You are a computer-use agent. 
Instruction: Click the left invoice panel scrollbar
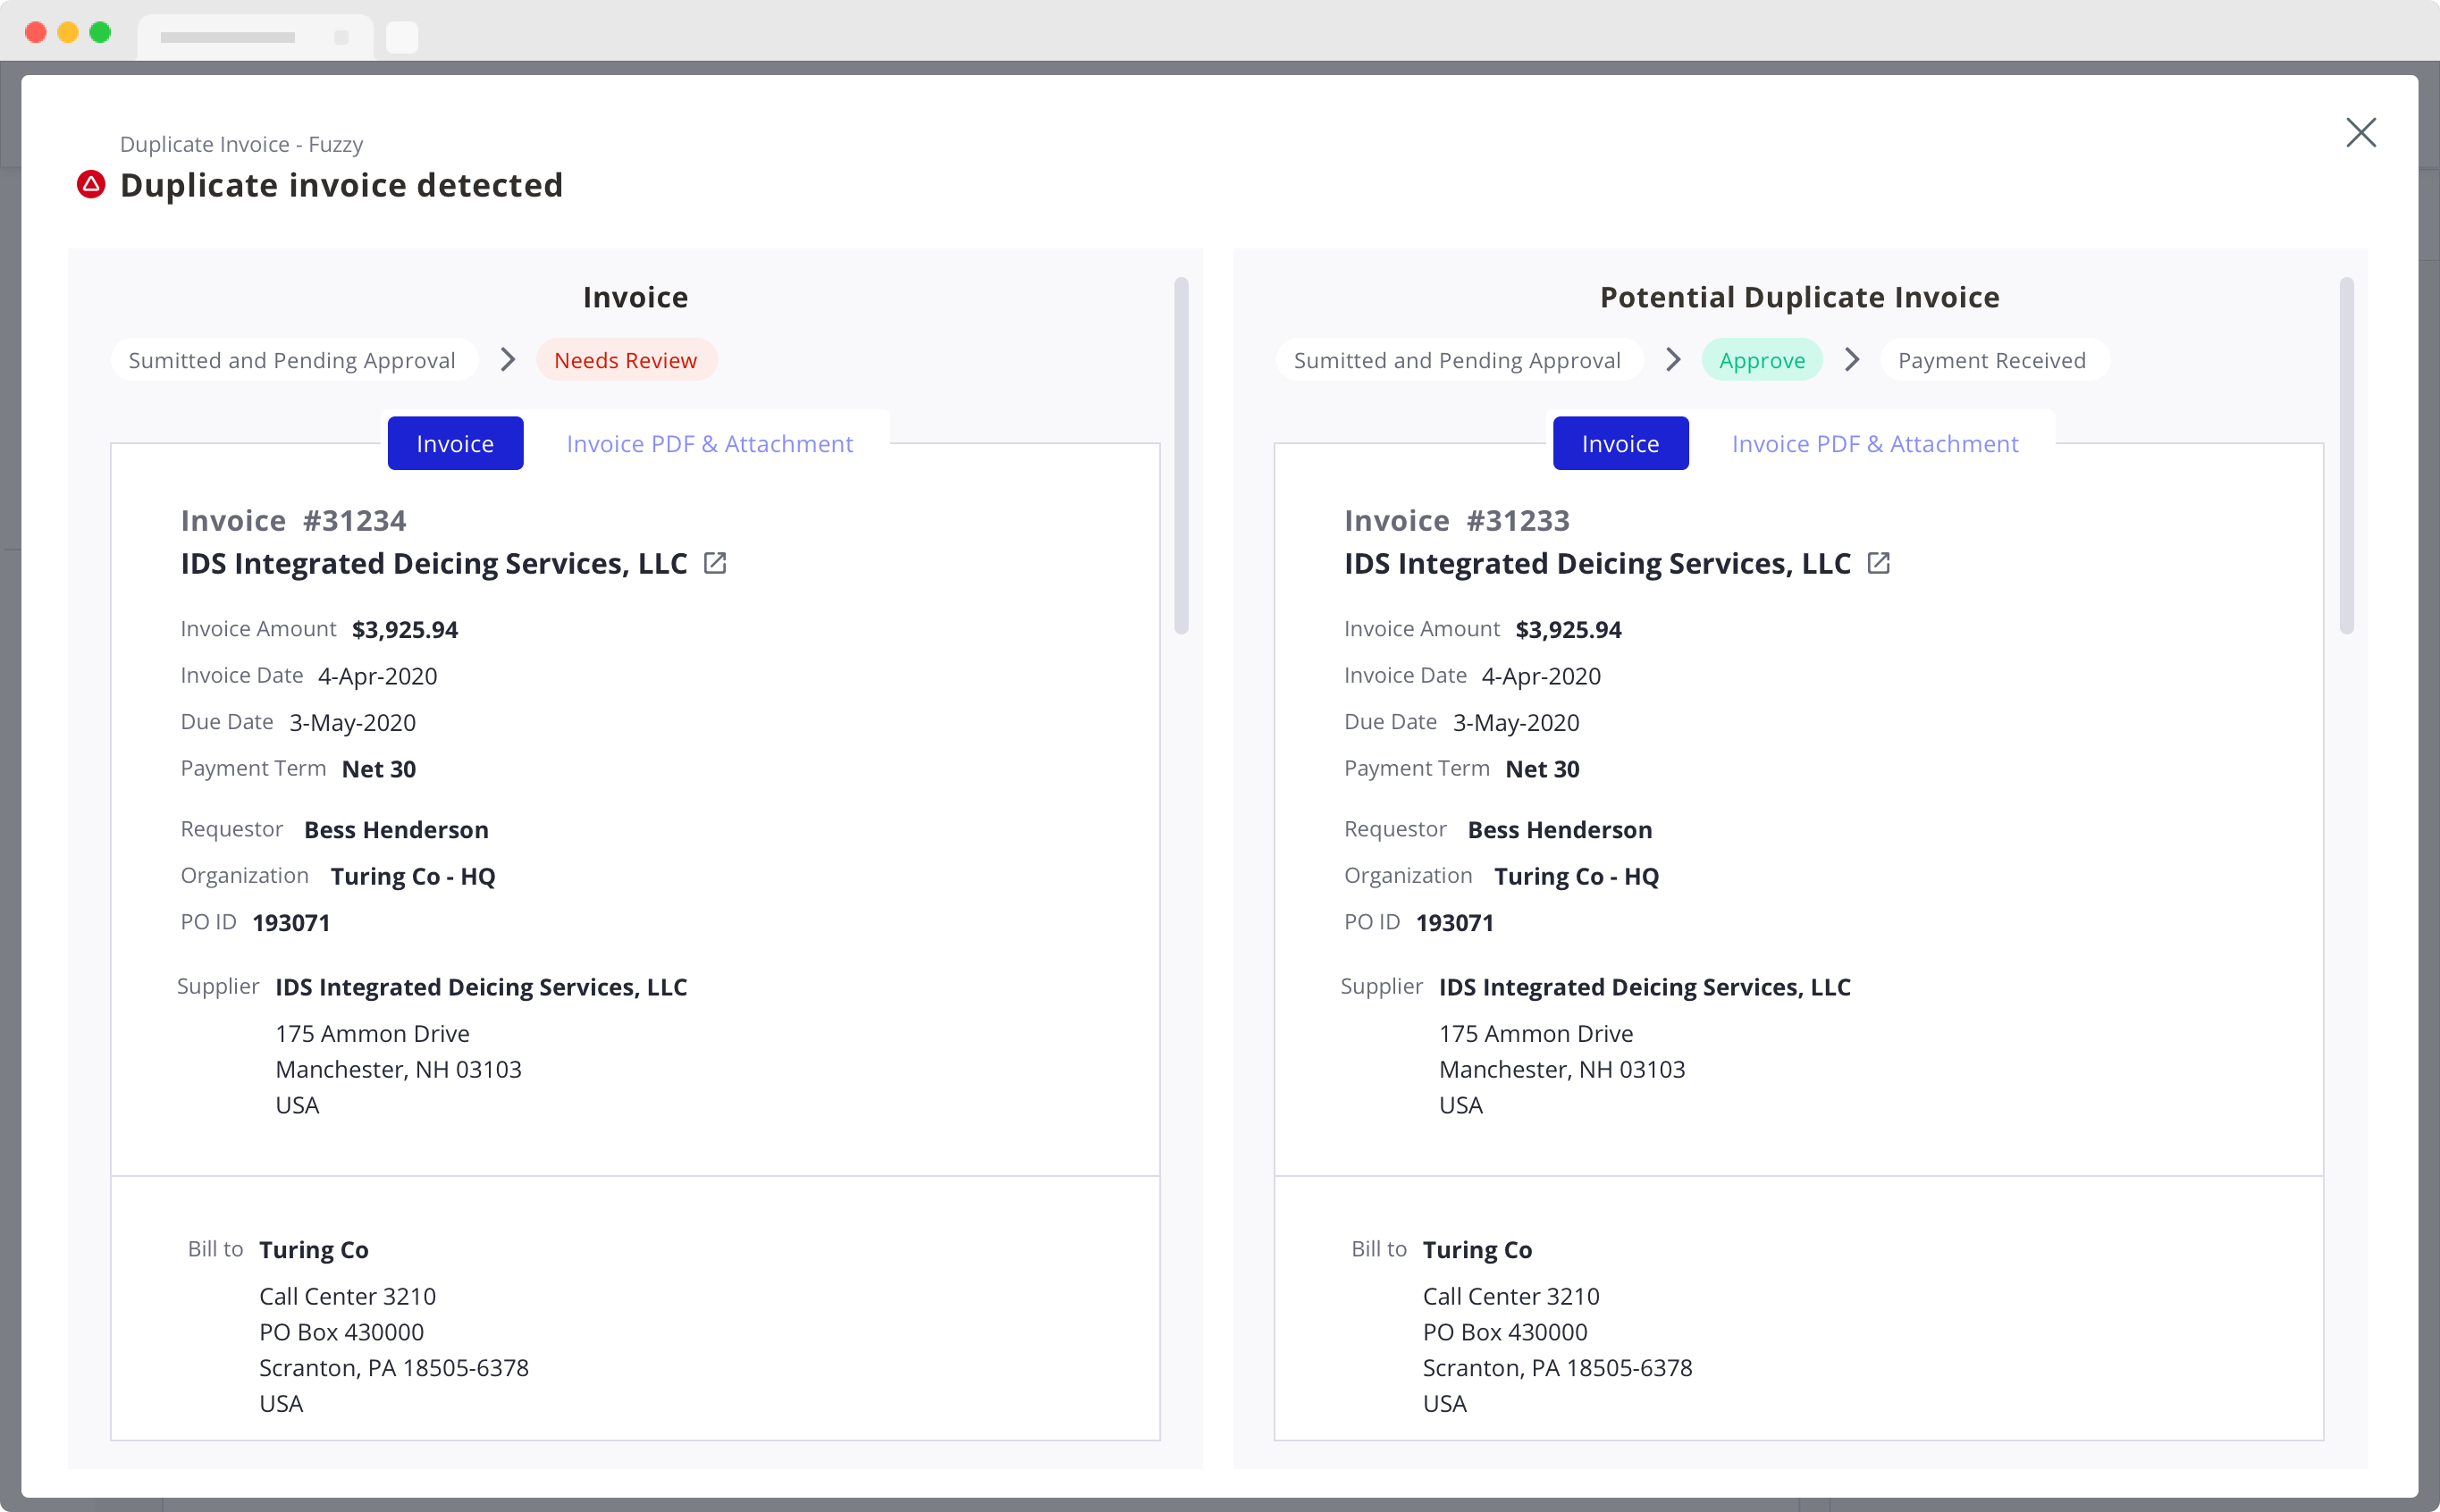[1181, 455]
